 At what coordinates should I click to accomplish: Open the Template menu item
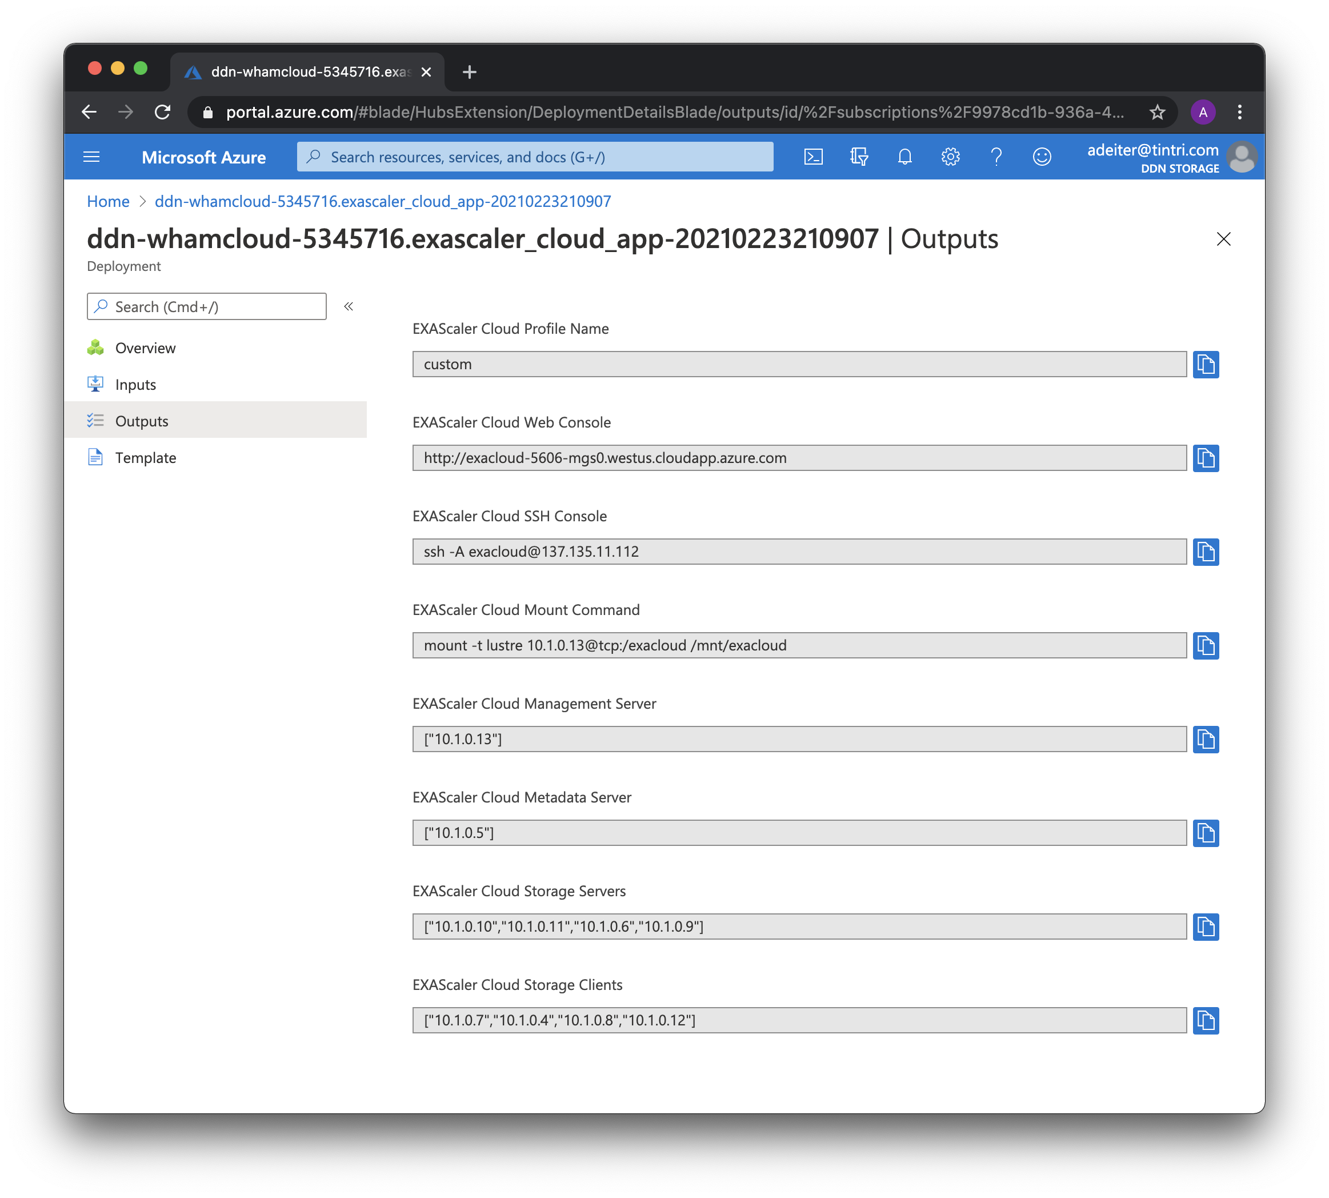145,458
